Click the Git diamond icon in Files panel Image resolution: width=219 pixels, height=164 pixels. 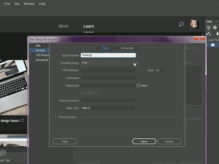coord(215,28)
